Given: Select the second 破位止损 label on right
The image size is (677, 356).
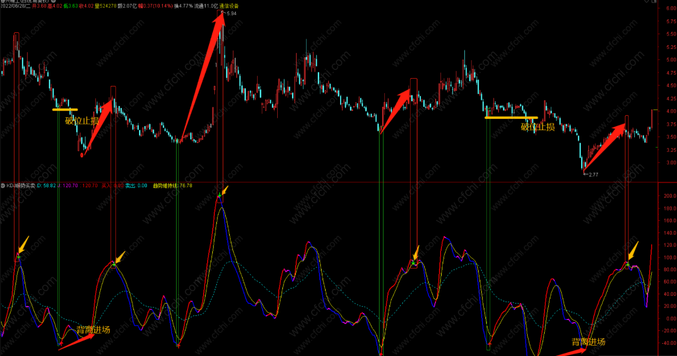Looking at the screenshot, I should click(x=538, y=127).
